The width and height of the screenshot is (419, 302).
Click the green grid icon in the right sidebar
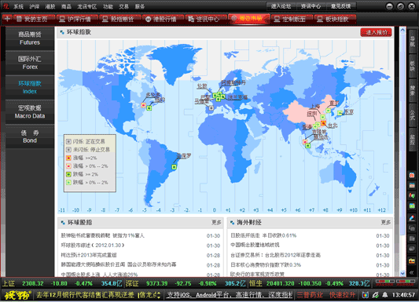click(412, 206)
